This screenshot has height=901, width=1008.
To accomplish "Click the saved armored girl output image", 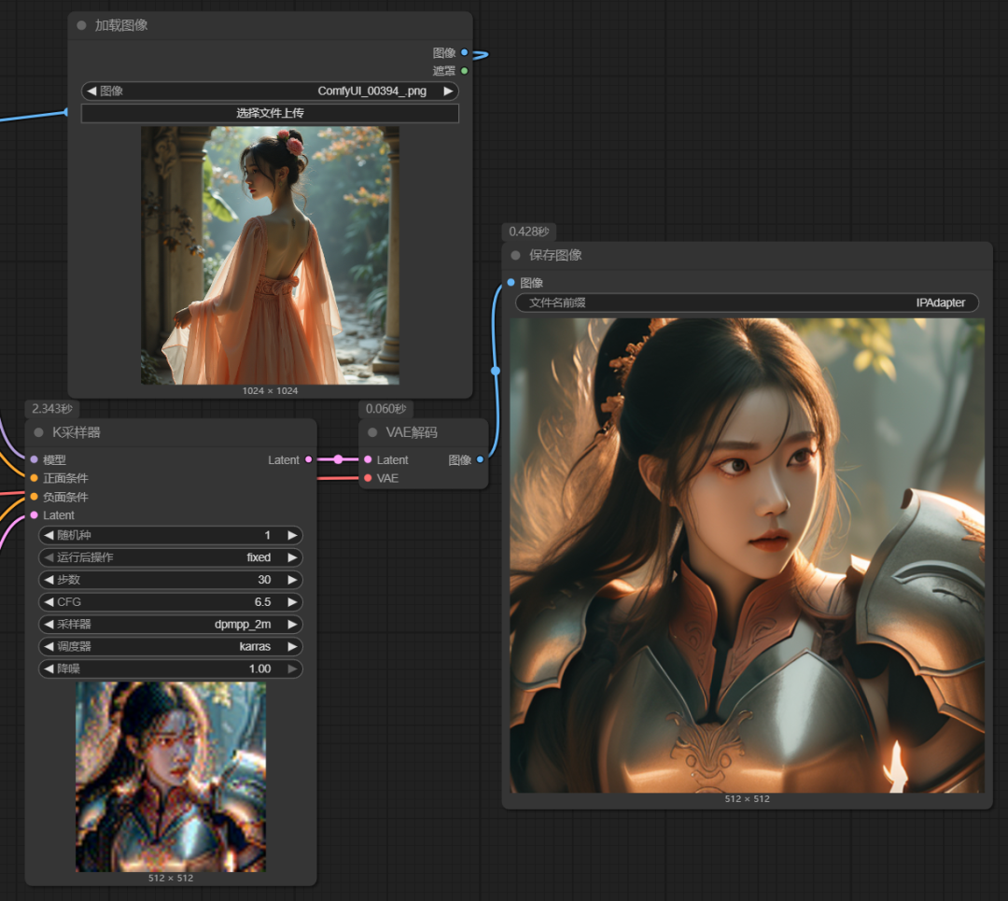I will point(747,556).
